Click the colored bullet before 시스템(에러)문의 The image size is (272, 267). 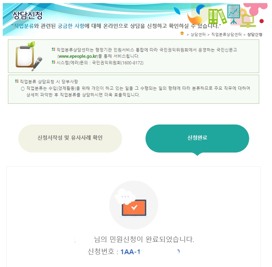(53, 62)
